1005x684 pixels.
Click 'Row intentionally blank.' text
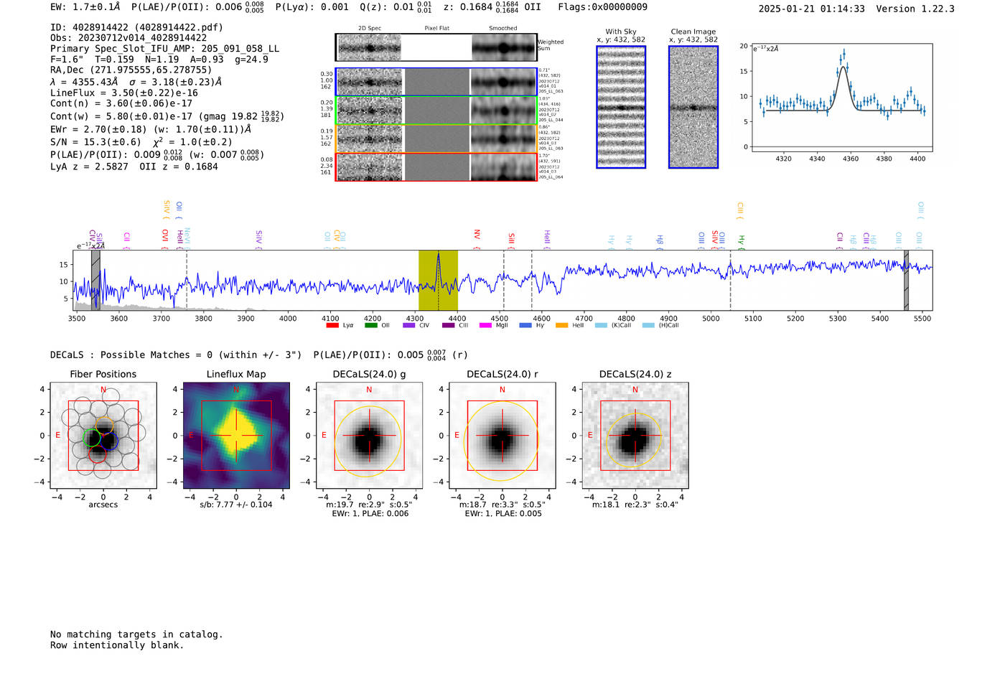coord(117,645)
